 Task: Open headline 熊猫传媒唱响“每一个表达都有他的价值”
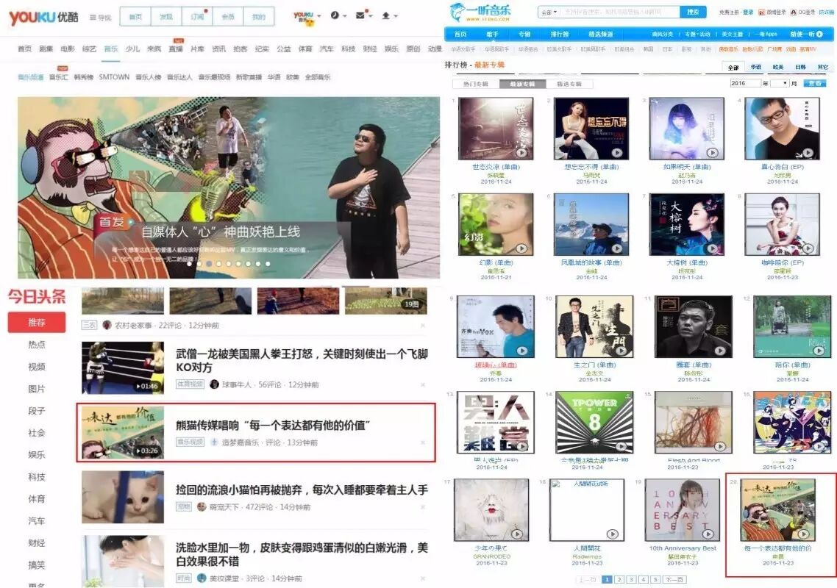pyautogui.click(x=274, y=426)
